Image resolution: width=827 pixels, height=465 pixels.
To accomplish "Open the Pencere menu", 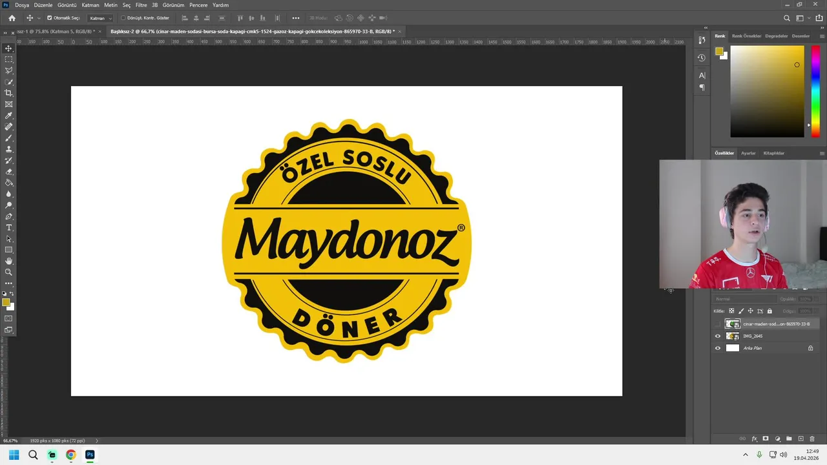I will [198, 5].
